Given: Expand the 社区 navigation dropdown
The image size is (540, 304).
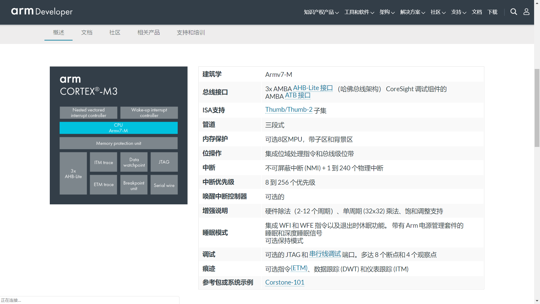Looking at the screenshot, I should tap(438, 12).
